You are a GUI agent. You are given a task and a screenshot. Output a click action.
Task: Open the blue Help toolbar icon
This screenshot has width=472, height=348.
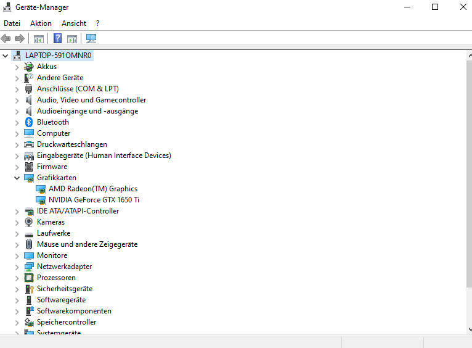57,39
